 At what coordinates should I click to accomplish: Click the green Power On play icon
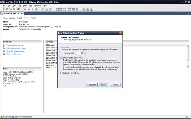point(33,9)
